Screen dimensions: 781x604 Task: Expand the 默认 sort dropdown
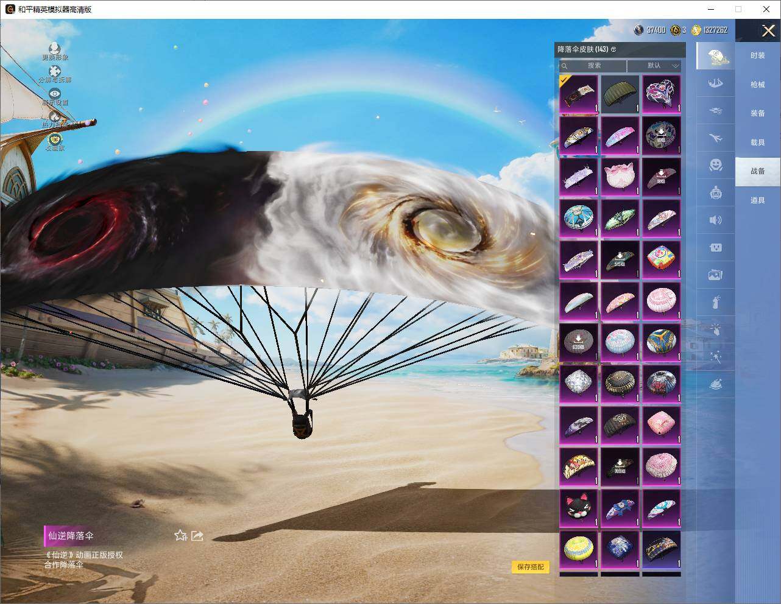coord(654,65)
